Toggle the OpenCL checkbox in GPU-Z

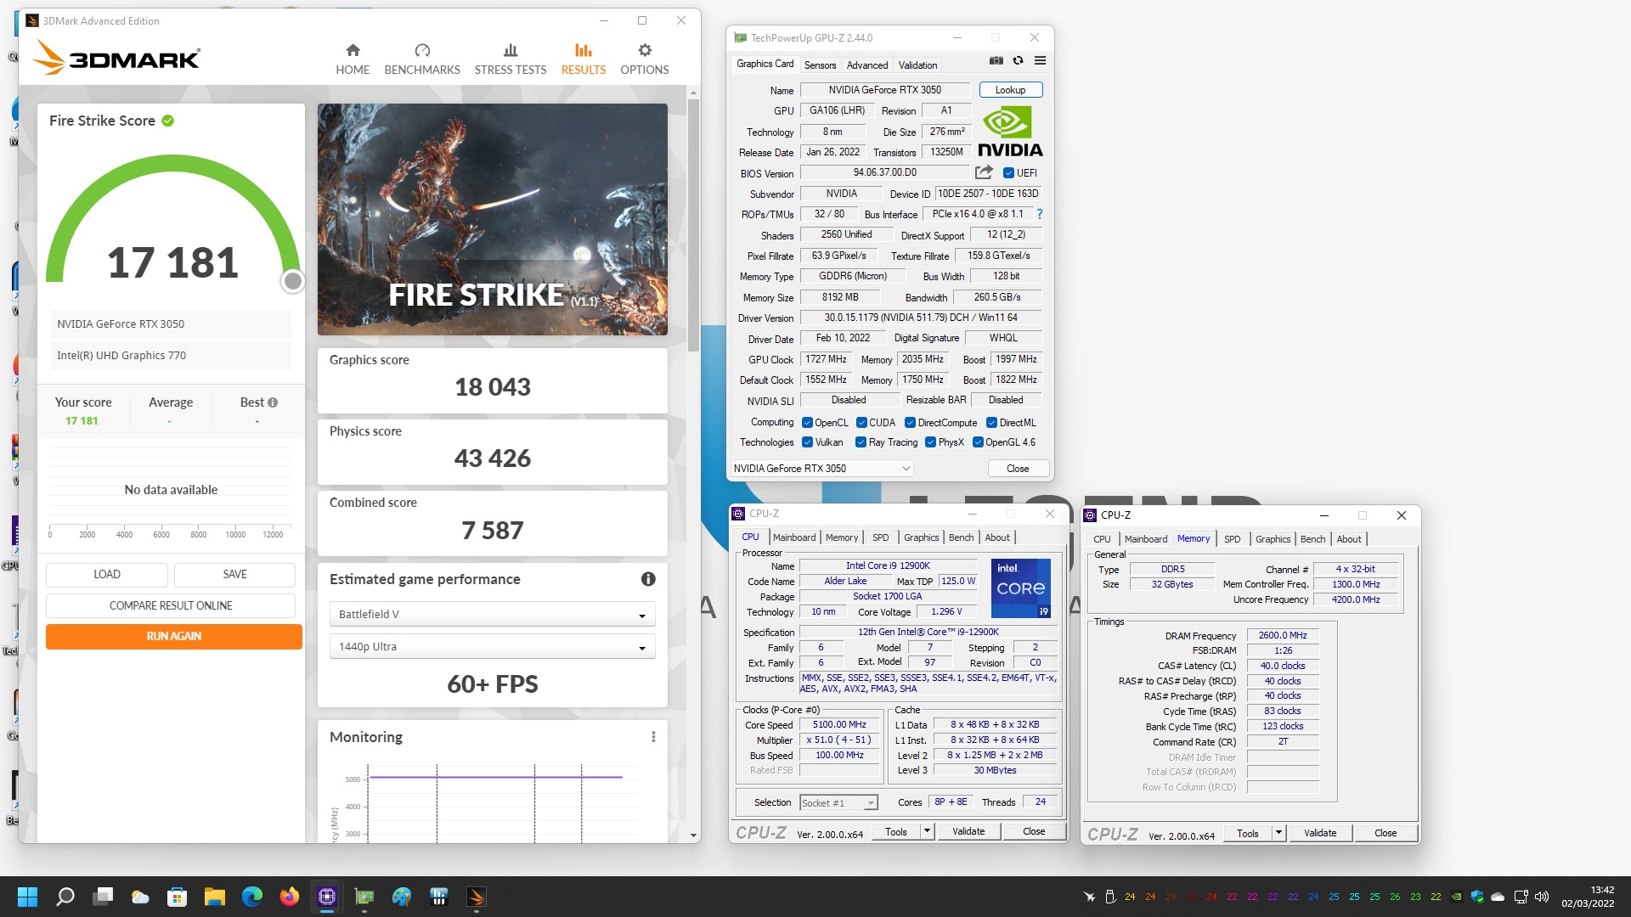[807, 423]
